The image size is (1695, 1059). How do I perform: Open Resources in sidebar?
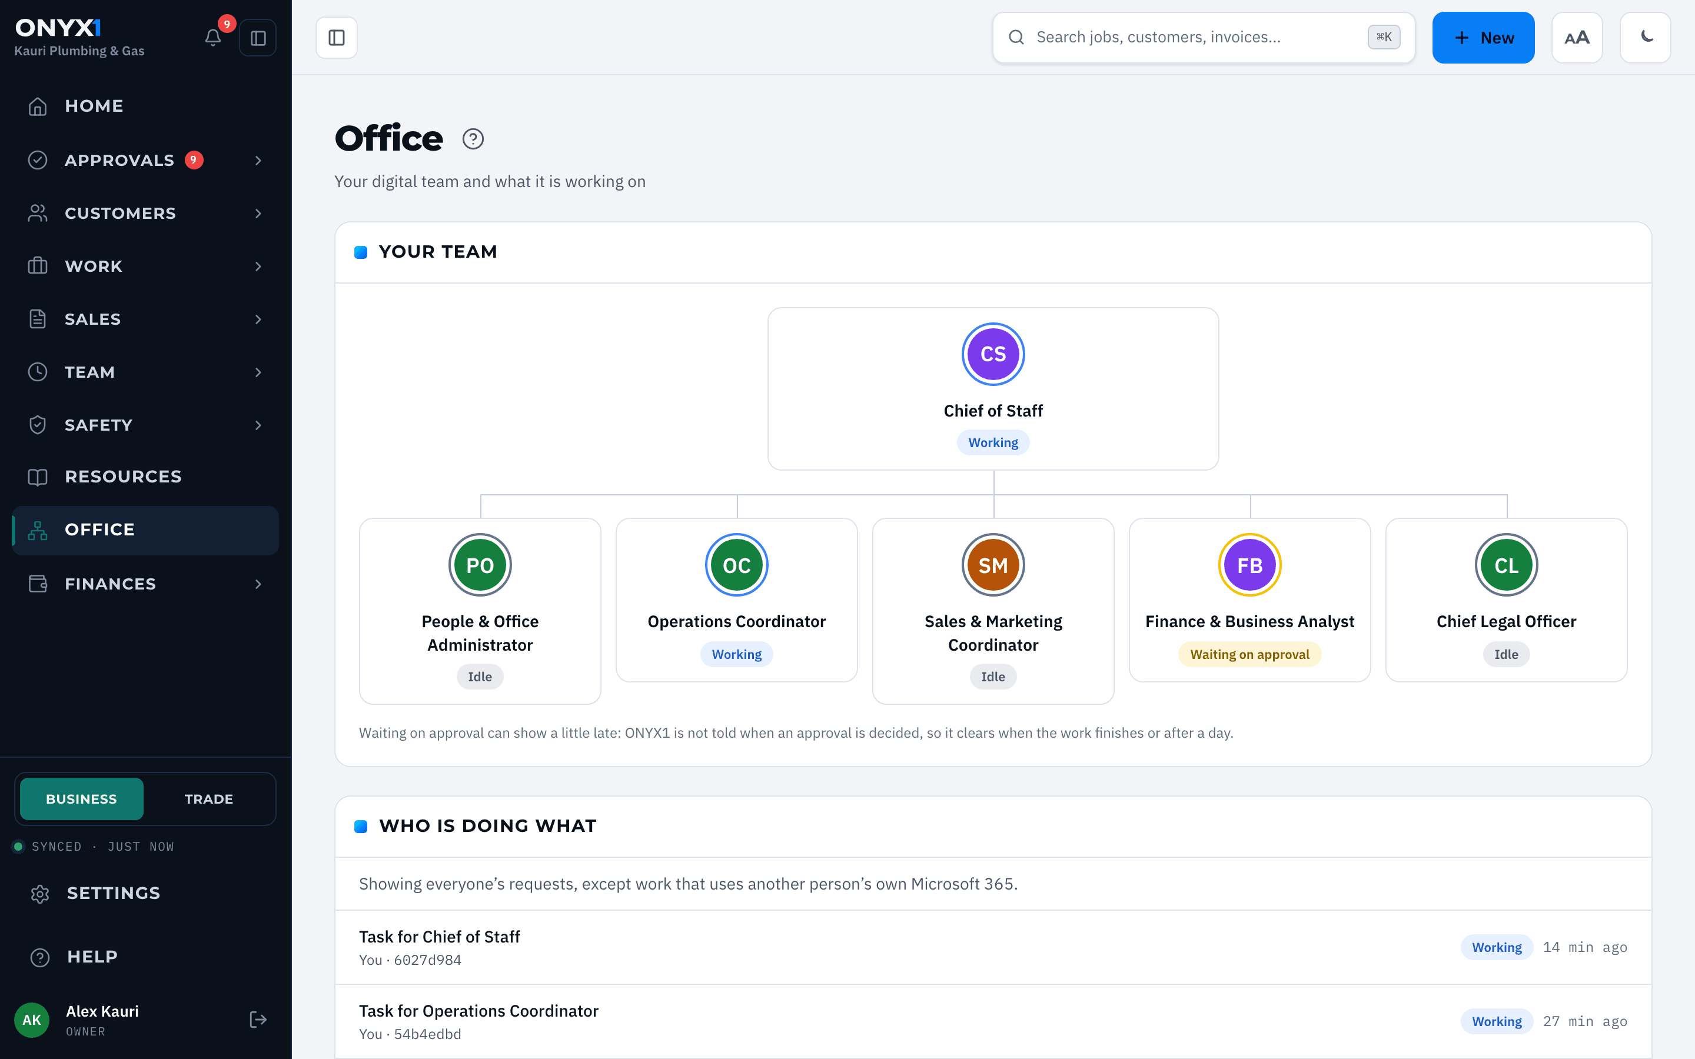[146, 477]
